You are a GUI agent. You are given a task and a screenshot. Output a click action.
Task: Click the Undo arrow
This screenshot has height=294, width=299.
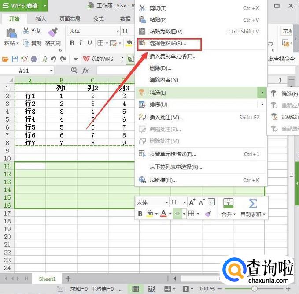point(53,59)
